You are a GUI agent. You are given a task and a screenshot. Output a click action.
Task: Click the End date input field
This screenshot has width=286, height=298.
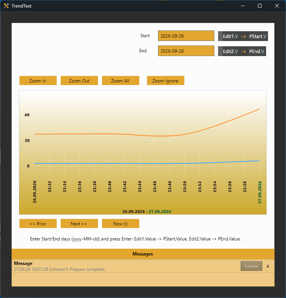(186, 51)
